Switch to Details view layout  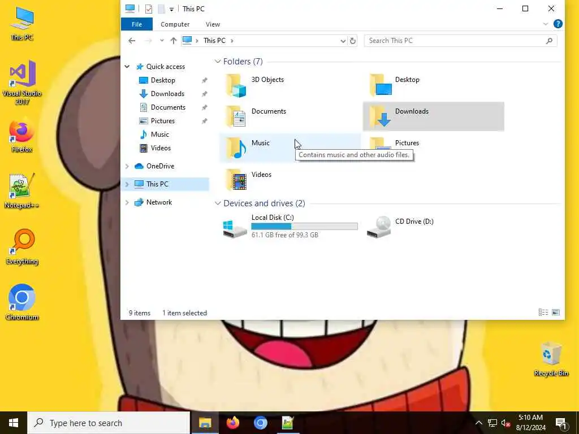pos(543,313)
